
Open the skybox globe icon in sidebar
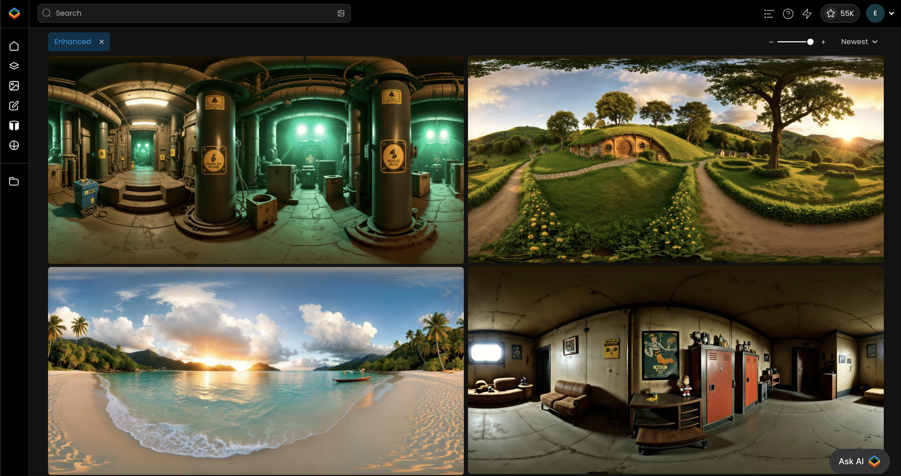(14, 145)
